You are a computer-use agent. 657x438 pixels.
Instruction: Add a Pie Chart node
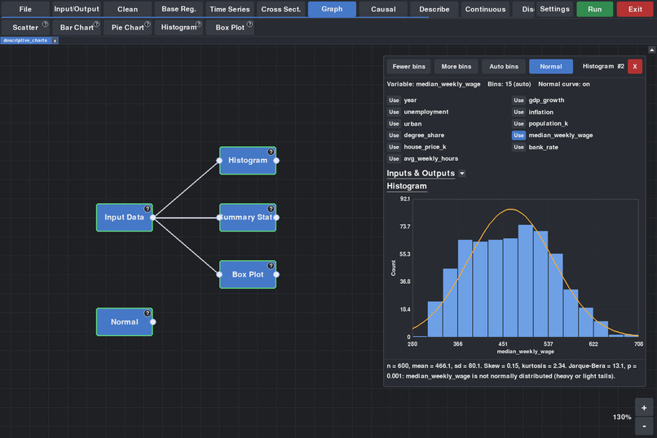point(127,27)
